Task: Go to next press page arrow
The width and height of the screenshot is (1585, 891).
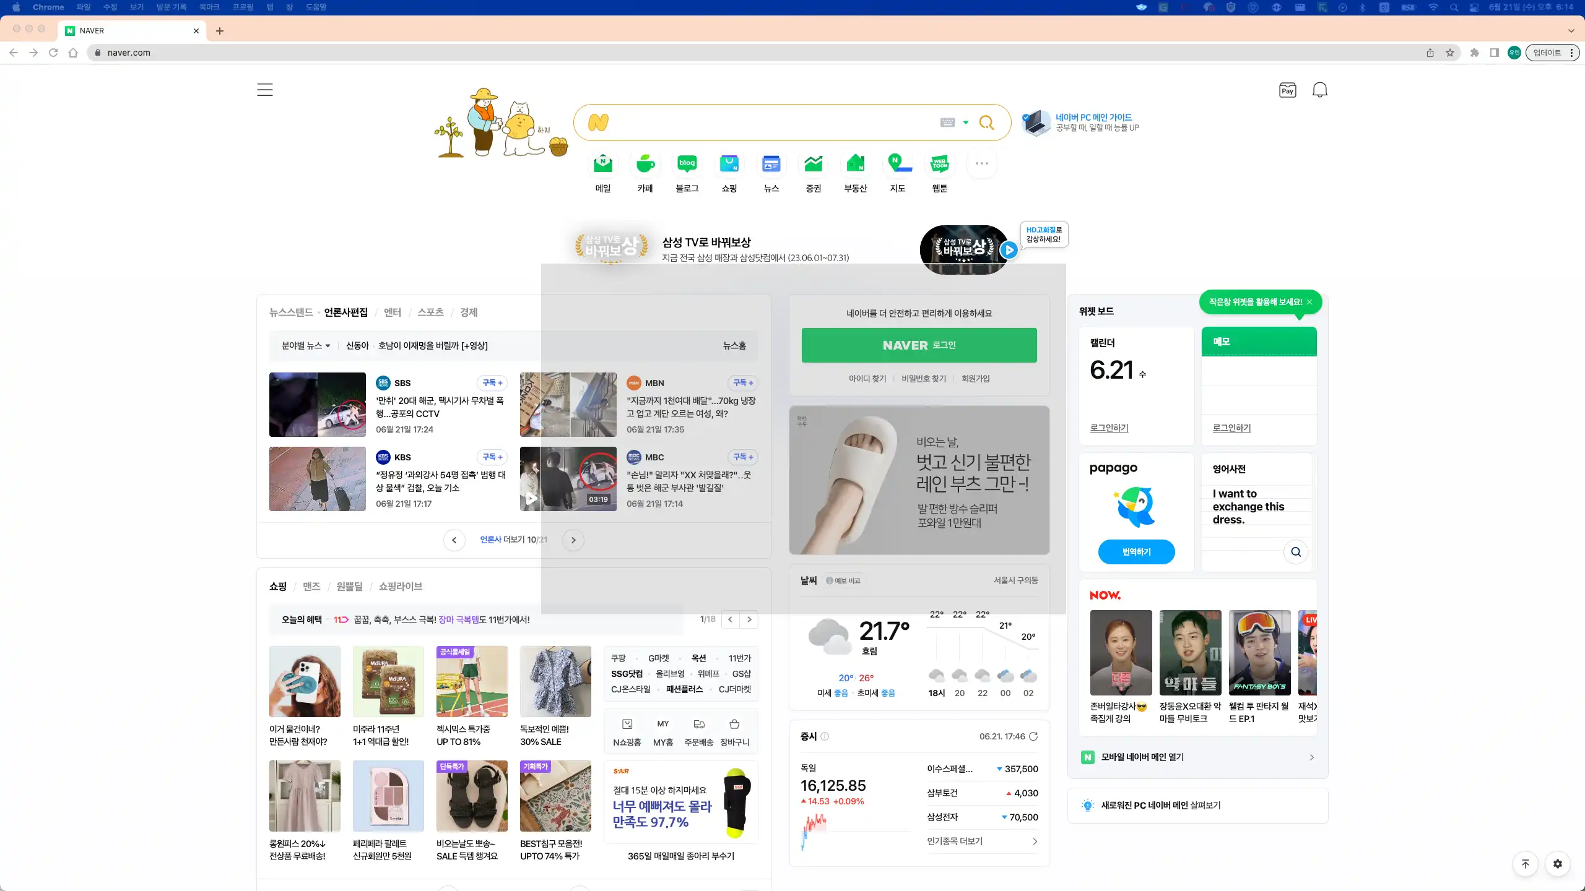Action: click(573, 540)
